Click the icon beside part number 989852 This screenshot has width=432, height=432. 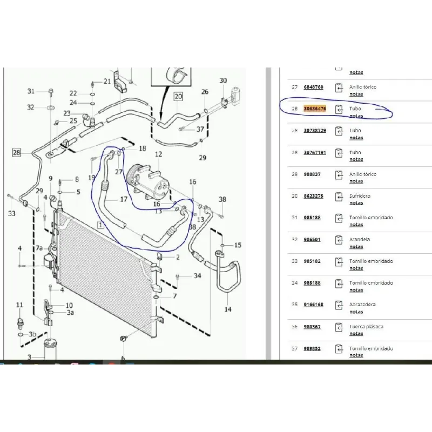[x=339, y=349]
